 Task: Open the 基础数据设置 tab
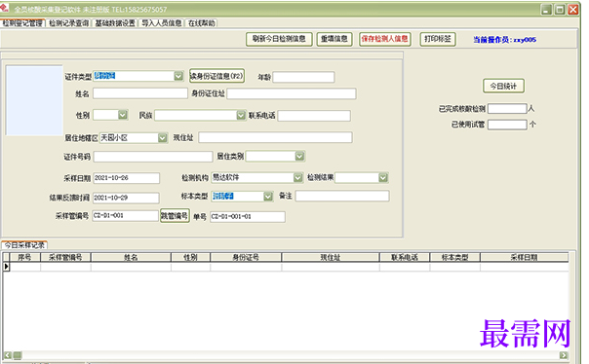coord(114,23)
